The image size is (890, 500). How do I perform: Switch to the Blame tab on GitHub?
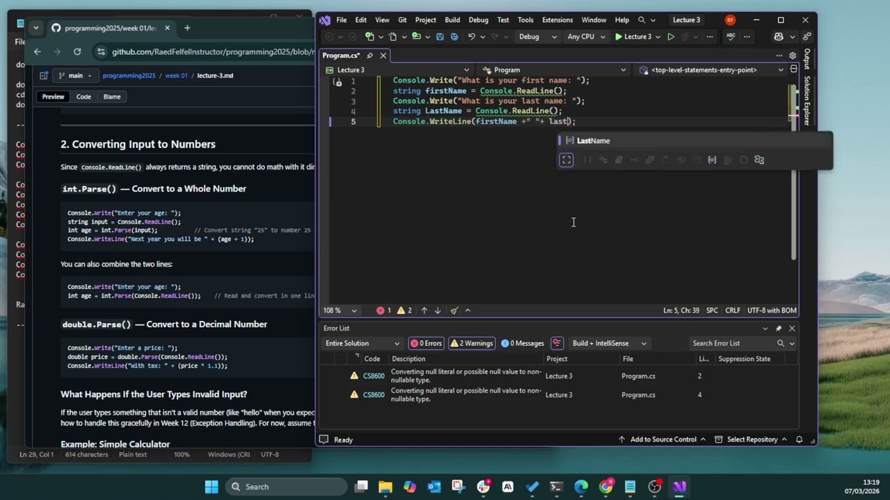112,97
